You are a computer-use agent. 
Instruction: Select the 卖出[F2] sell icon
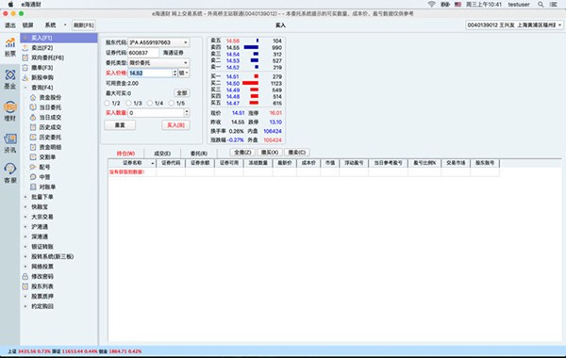pyautogui.click(x=25, y=48)
